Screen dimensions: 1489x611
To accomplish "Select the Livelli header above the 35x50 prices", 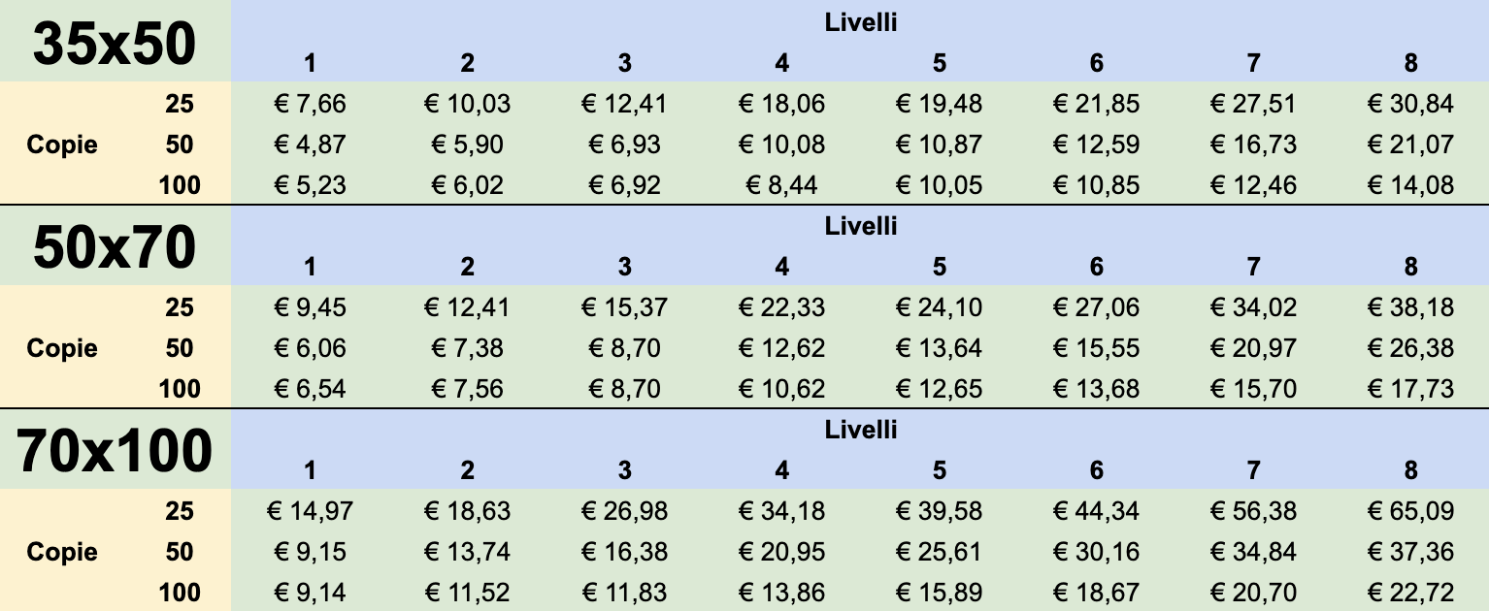I will [x=860, y=23].
